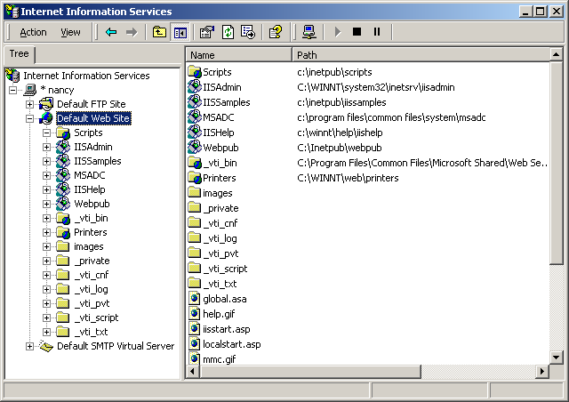Select Webpub in the right list
This screenshot has height=402, width=569.
tap(220, 148)
